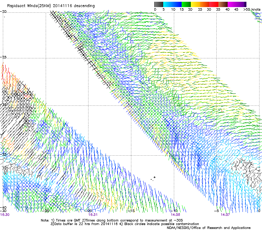The height and width of the screenshot is (230, 262).
Task: Click the gray 0-5 knots legend swatch
Action: click(159, 4)
